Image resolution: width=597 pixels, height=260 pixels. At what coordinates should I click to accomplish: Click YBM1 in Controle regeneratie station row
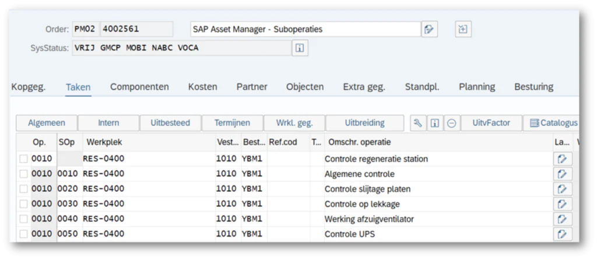coord(252,159)
